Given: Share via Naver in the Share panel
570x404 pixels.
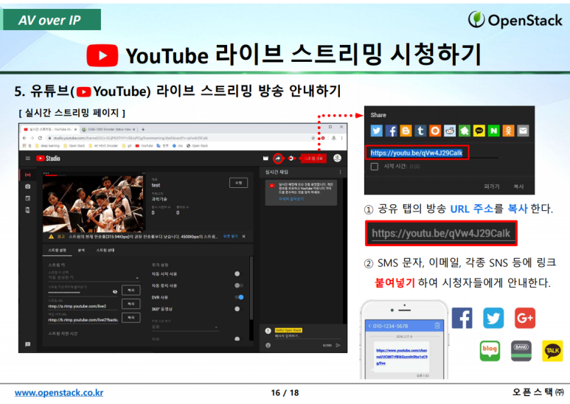Looking at the screenshot, I should click(493, 130).
